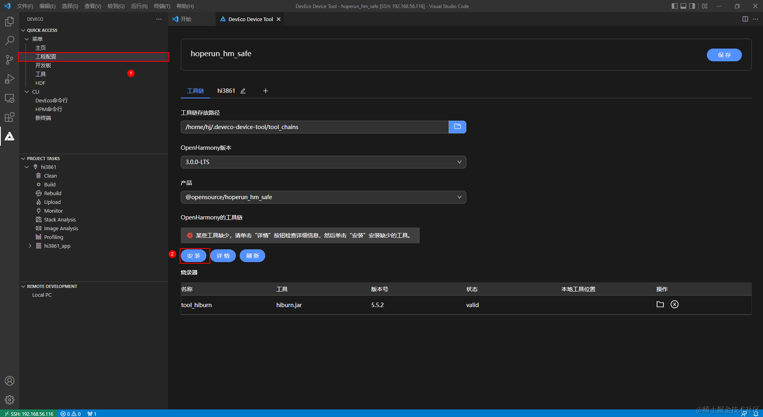Click forwarded ports indicator in status bar

click(92, 414)
